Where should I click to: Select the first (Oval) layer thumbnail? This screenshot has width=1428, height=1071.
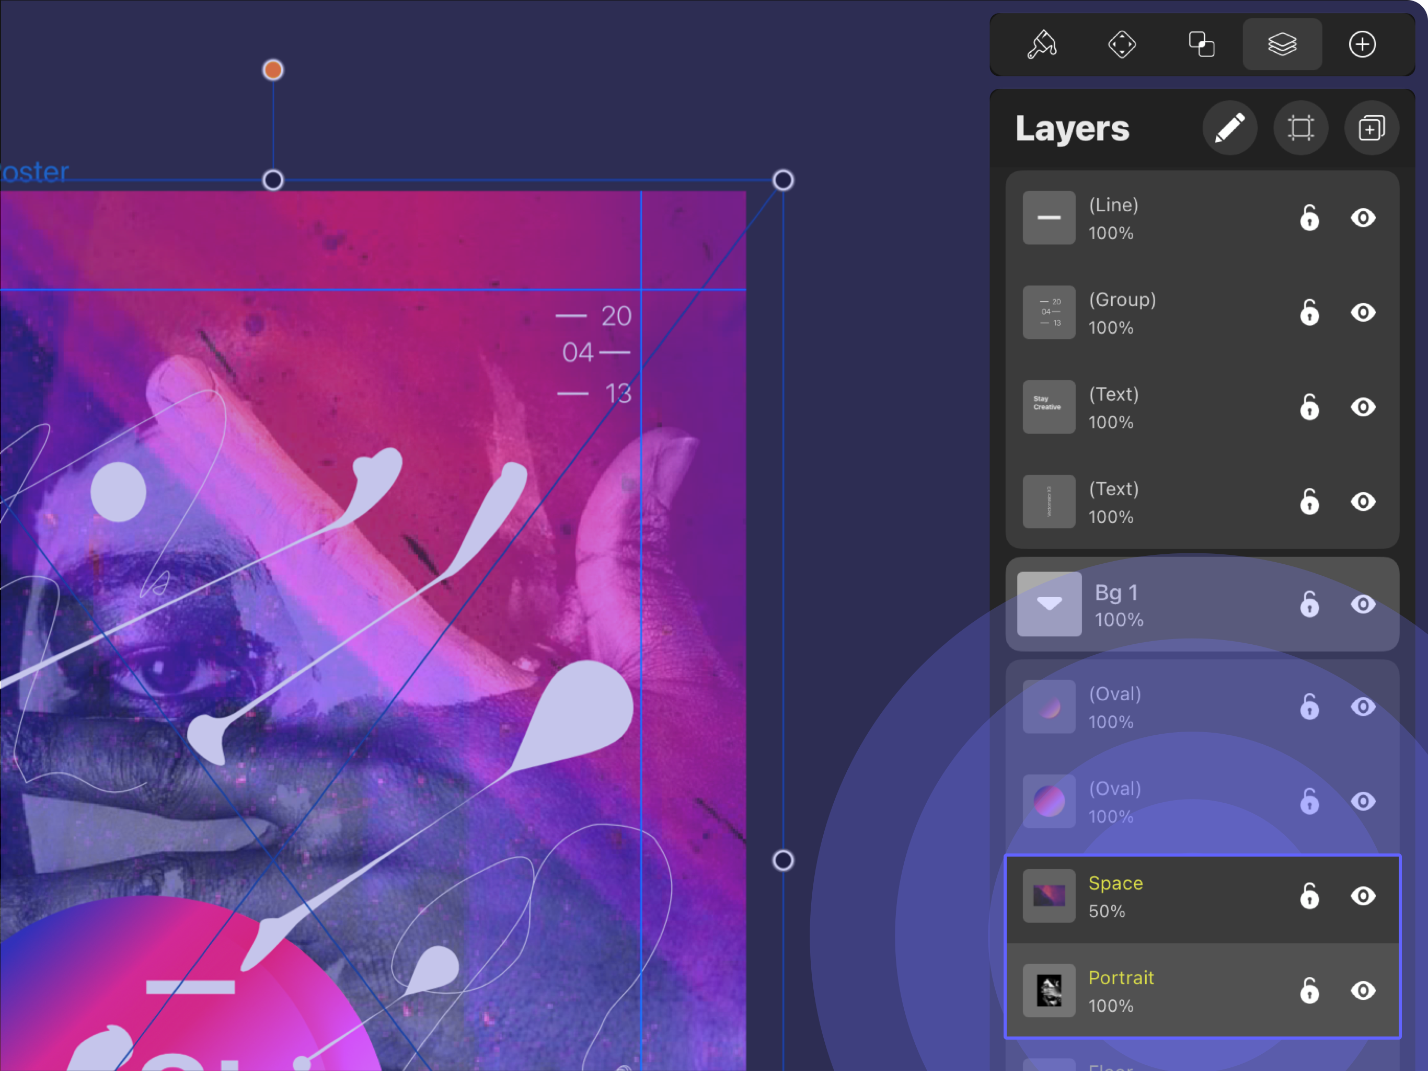1049,707
